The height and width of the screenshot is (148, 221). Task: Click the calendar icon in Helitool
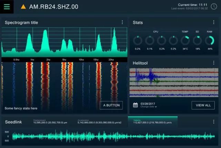click(135, 105)
